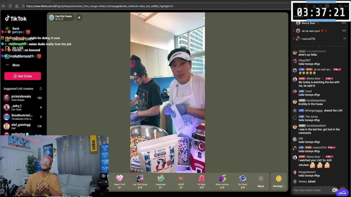Click the affirm badge in corner

[342, 193]
